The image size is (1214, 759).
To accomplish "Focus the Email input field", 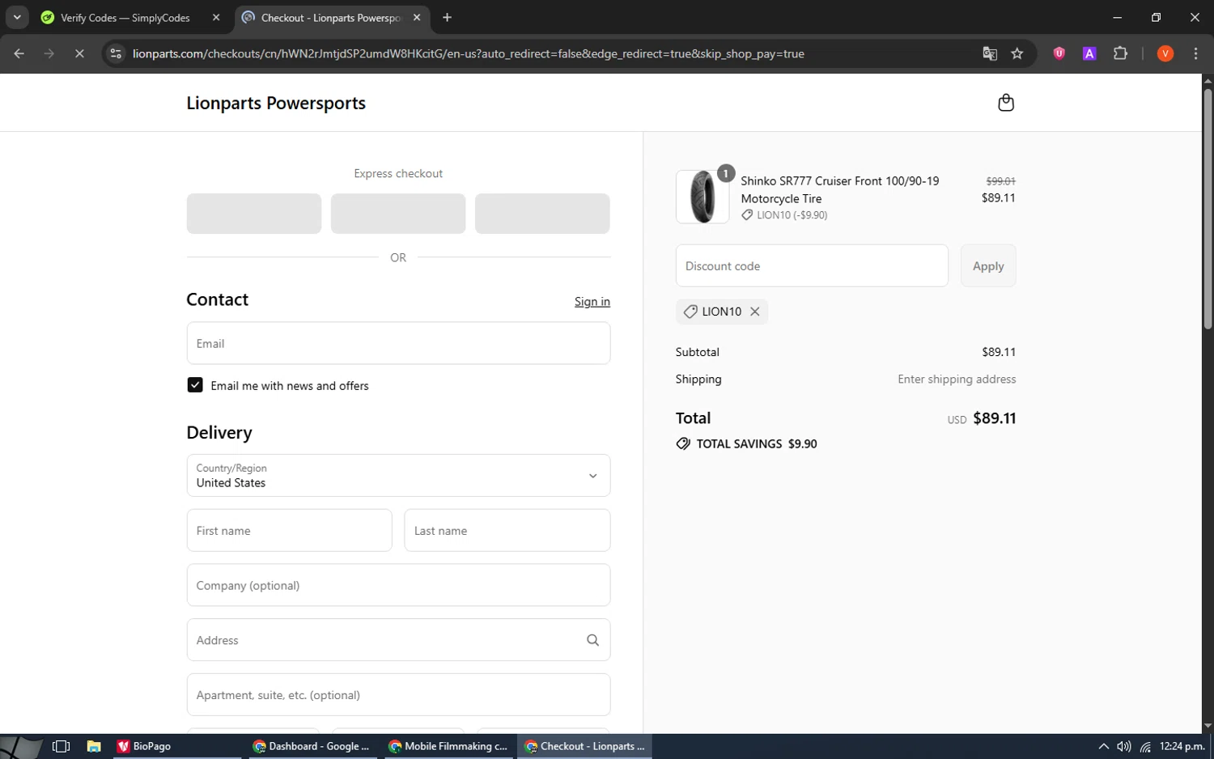I will point(398,343).
